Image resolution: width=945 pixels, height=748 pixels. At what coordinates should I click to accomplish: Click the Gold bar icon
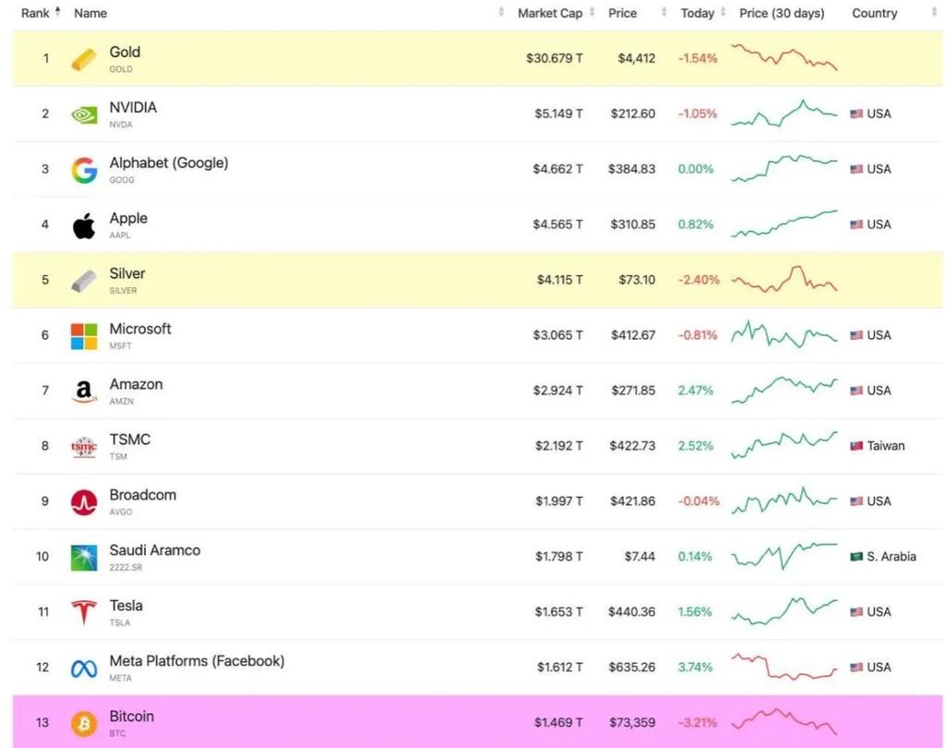click(x=84, y=59)
